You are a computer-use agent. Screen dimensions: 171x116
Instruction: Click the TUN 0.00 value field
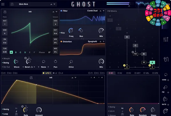(x=5, y=52)
